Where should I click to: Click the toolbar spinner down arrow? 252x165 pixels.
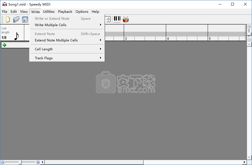(108, 21)
